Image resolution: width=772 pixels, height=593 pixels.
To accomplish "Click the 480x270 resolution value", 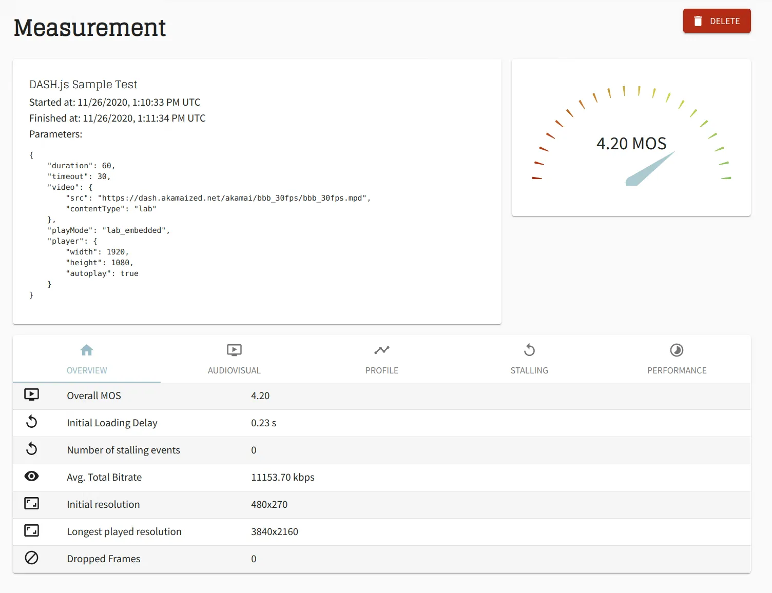I will point(269,504).
